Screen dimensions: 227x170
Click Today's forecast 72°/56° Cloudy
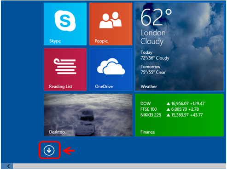coord(155,58)
